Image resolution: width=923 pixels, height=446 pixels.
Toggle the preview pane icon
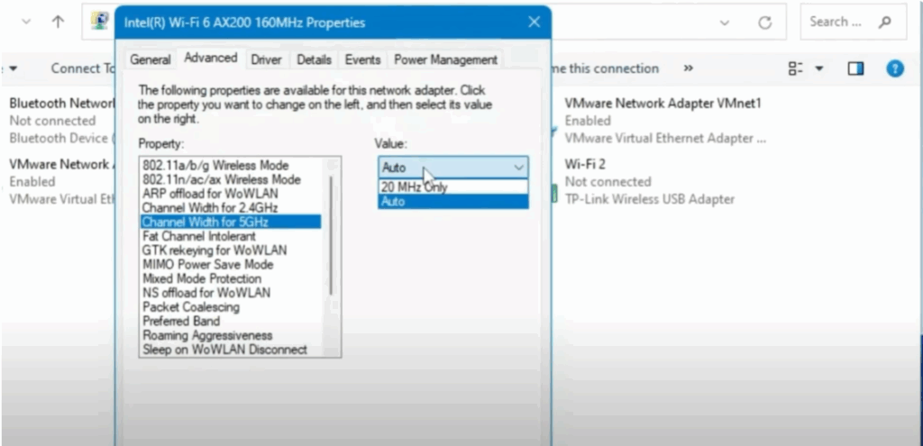pyautogui.click(x=855, y=68)
